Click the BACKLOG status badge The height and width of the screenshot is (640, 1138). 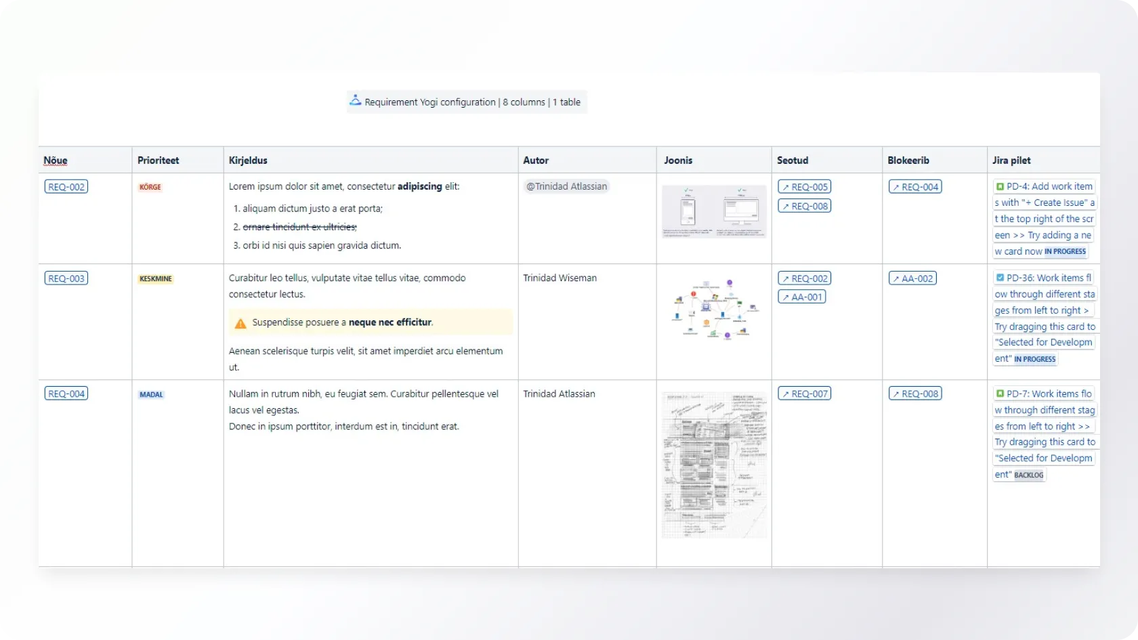1028,475
